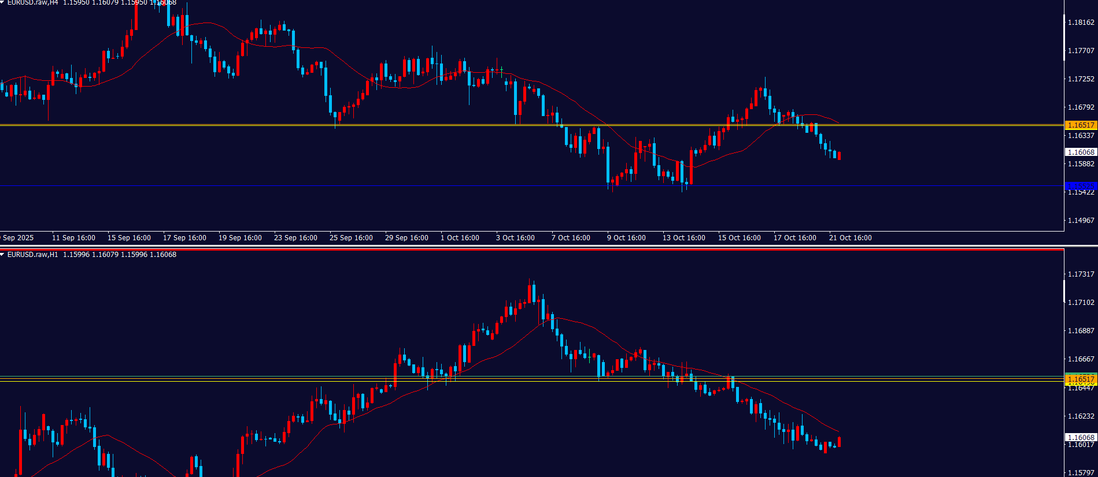The image size is (1098, 477).
Task: Click the white 1.16068 price tag on H4 axis
Action: pyautogui.click(x=1080, y=152)
